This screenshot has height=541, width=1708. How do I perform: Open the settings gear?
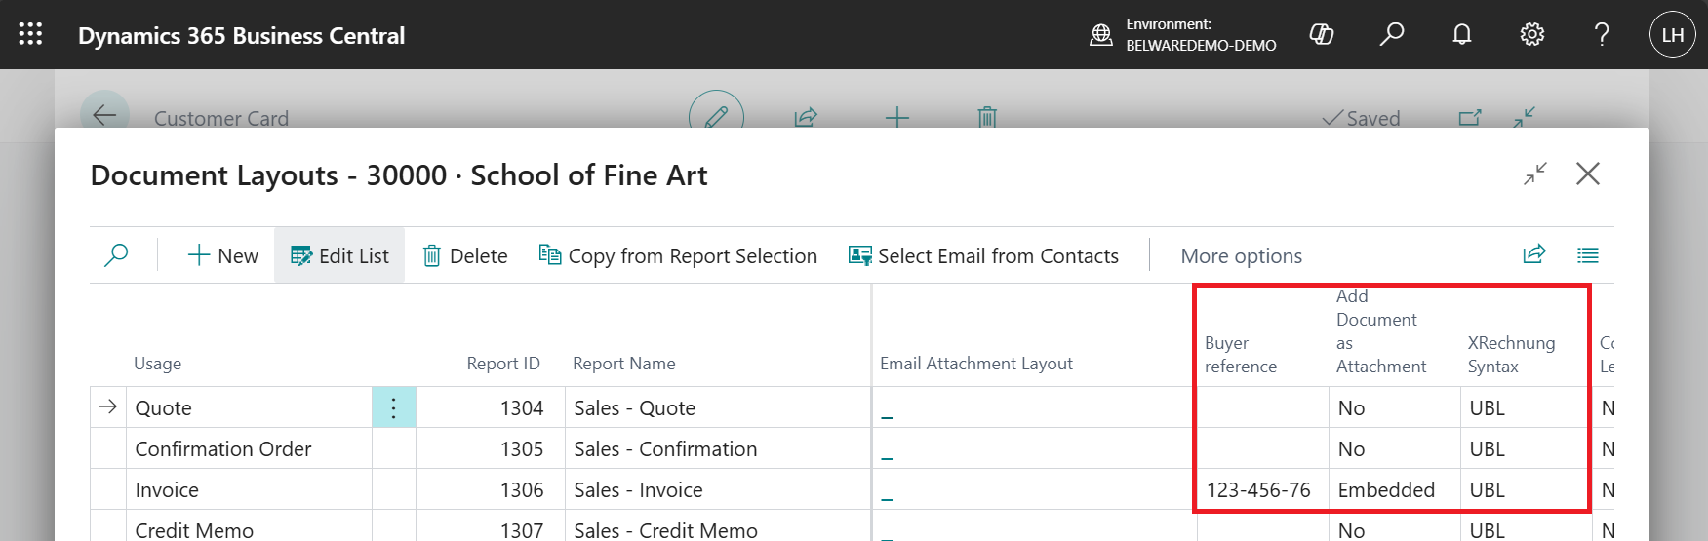click(x=1532, y=34)
